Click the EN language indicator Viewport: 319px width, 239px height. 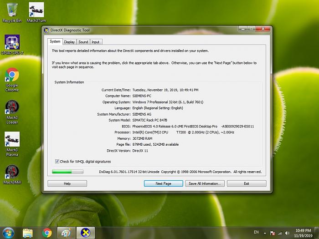(256, 232)
